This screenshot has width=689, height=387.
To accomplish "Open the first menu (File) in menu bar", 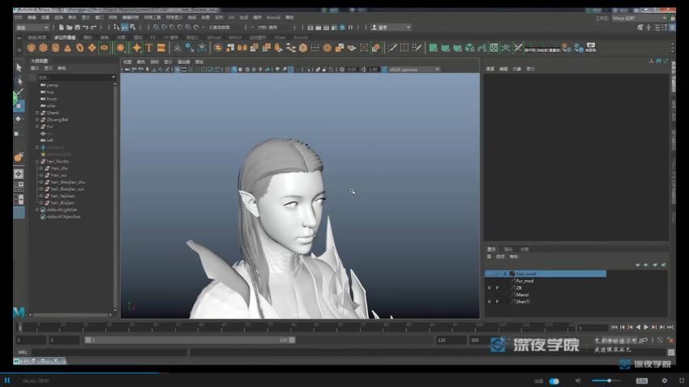I will (x=18, y=18).
